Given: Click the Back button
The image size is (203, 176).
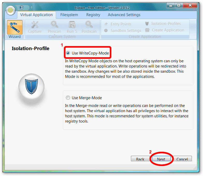Looking at the screenshot, I should (x=140, y=159).
